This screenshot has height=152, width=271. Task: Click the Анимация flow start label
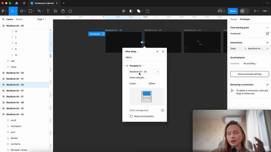point(97,34)
